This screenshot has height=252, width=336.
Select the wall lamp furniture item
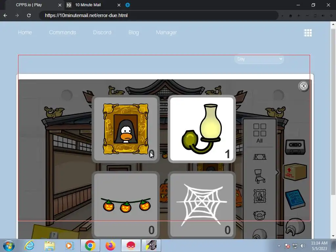click(202, 129)
